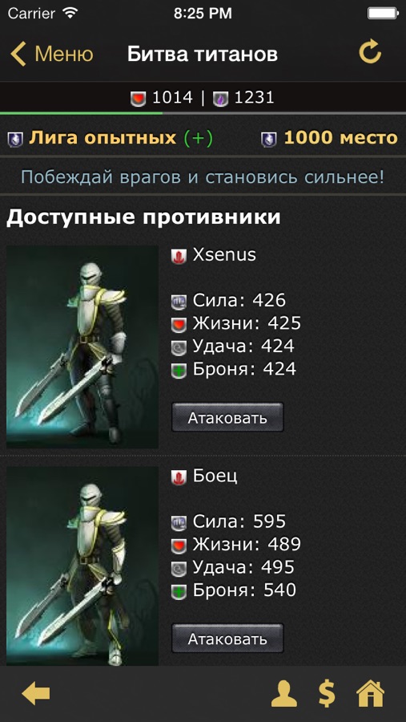The width and height of the screenshot is (406, 722).
Task: Attack opponent Xsenus with Атаковать
Action: click(227, 417)
